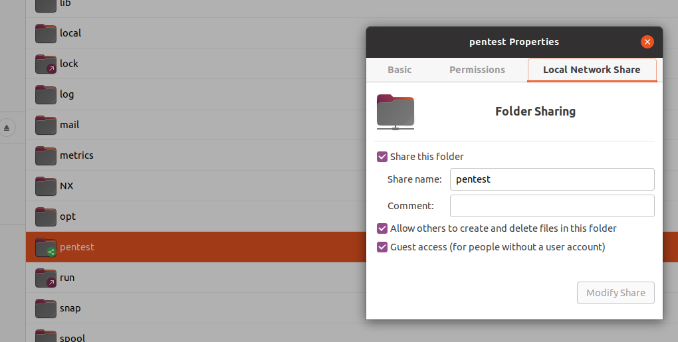Disable the Guest access checkbox

pos(382,247)
